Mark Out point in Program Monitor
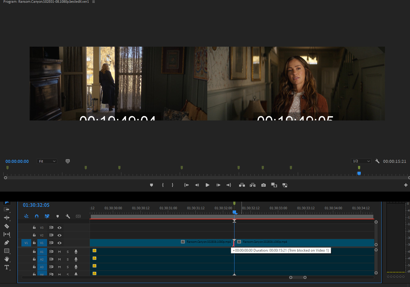 tap(172, 185)
